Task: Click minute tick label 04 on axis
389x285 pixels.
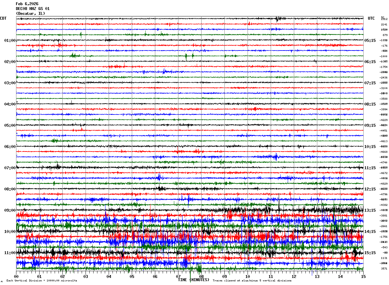Action: (109, 276)
